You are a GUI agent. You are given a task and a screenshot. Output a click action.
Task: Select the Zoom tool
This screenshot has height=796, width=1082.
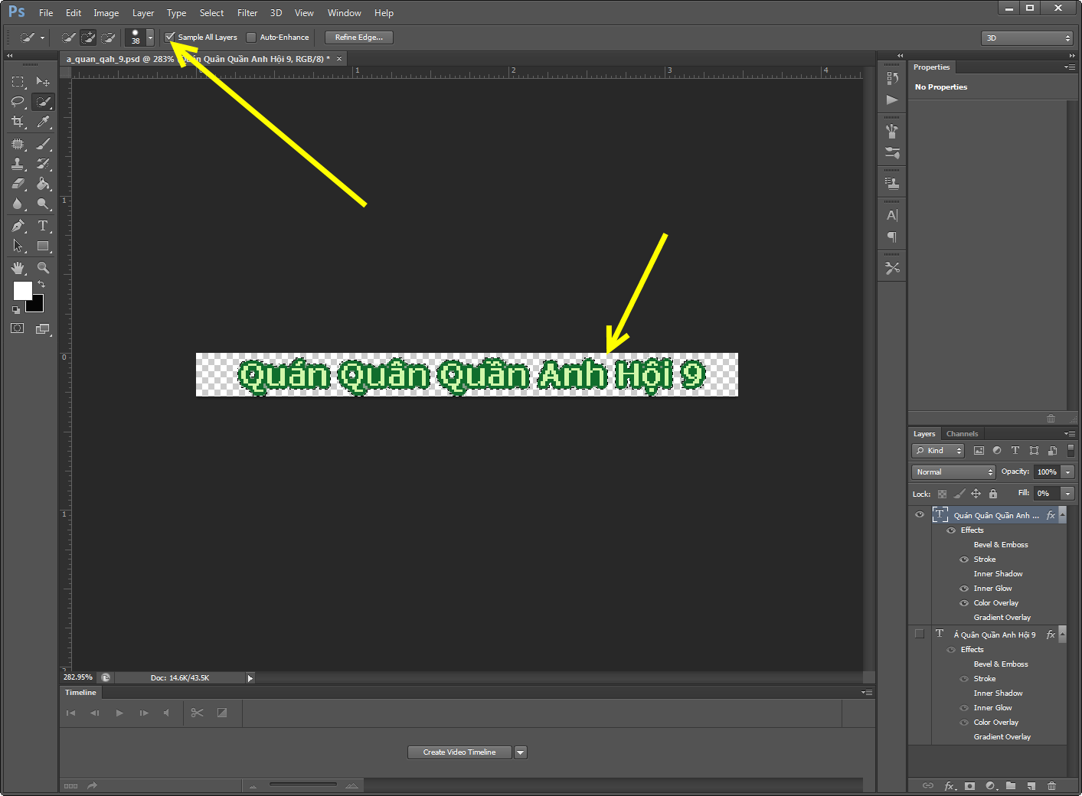[x=44, y=268]
